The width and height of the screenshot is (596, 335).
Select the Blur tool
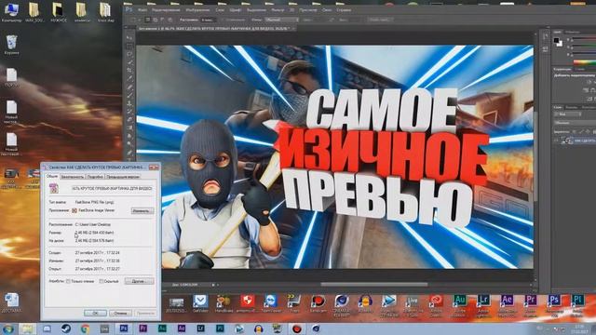coord(129,136)
